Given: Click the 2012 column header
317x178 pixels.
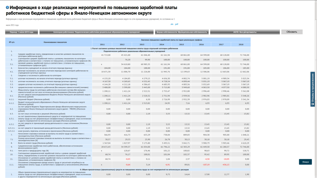Looking at the screenshot, I should click(x=122, y=45).
